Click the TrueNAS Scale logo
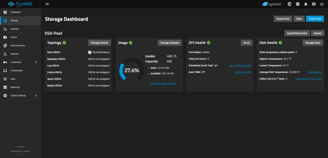The height and width of the screenshot is (158, 328). pyautogui.click(x=20, y=4)
